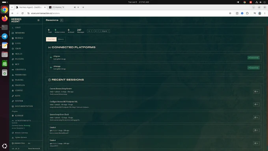Select the telegram platform row

(x=154, y=58)
